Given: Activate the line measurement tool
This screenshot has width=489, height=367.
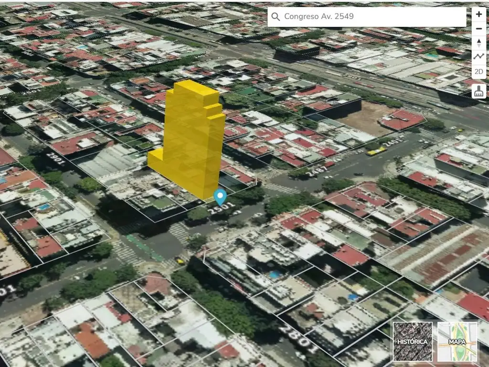Looking at the screenshot, I should click(478, 57).
